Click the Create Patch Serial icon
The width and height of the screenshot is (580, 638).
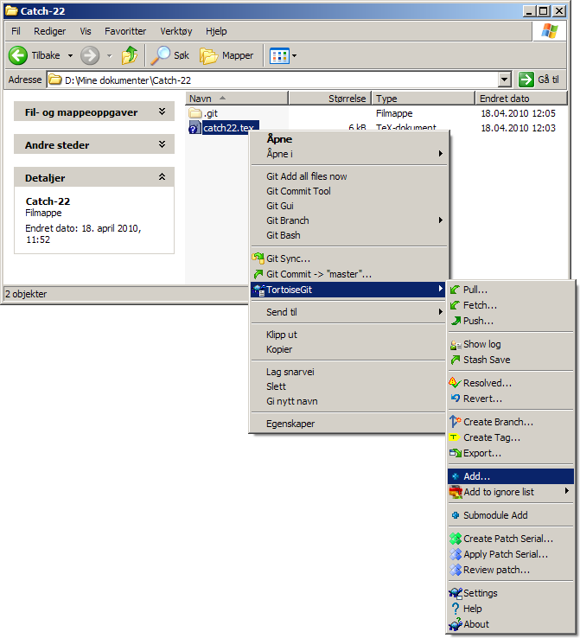[x=456, y=539]
